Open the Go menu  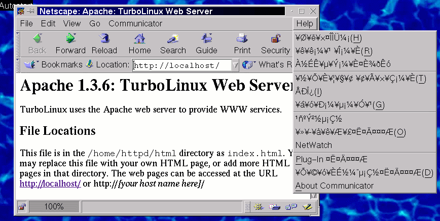click(95, 23)
